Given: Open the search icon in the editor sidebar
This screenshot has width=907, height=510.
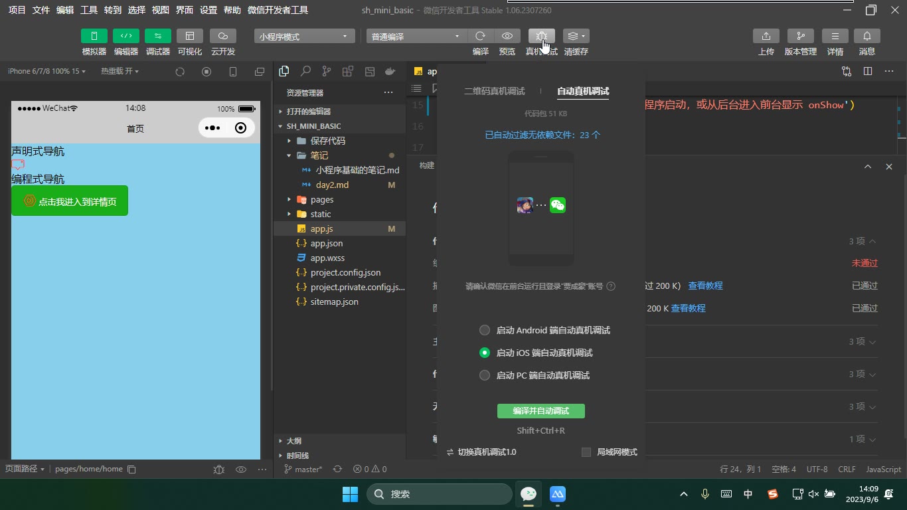Looking at the screenshot, I should click(x=305, y=71).
